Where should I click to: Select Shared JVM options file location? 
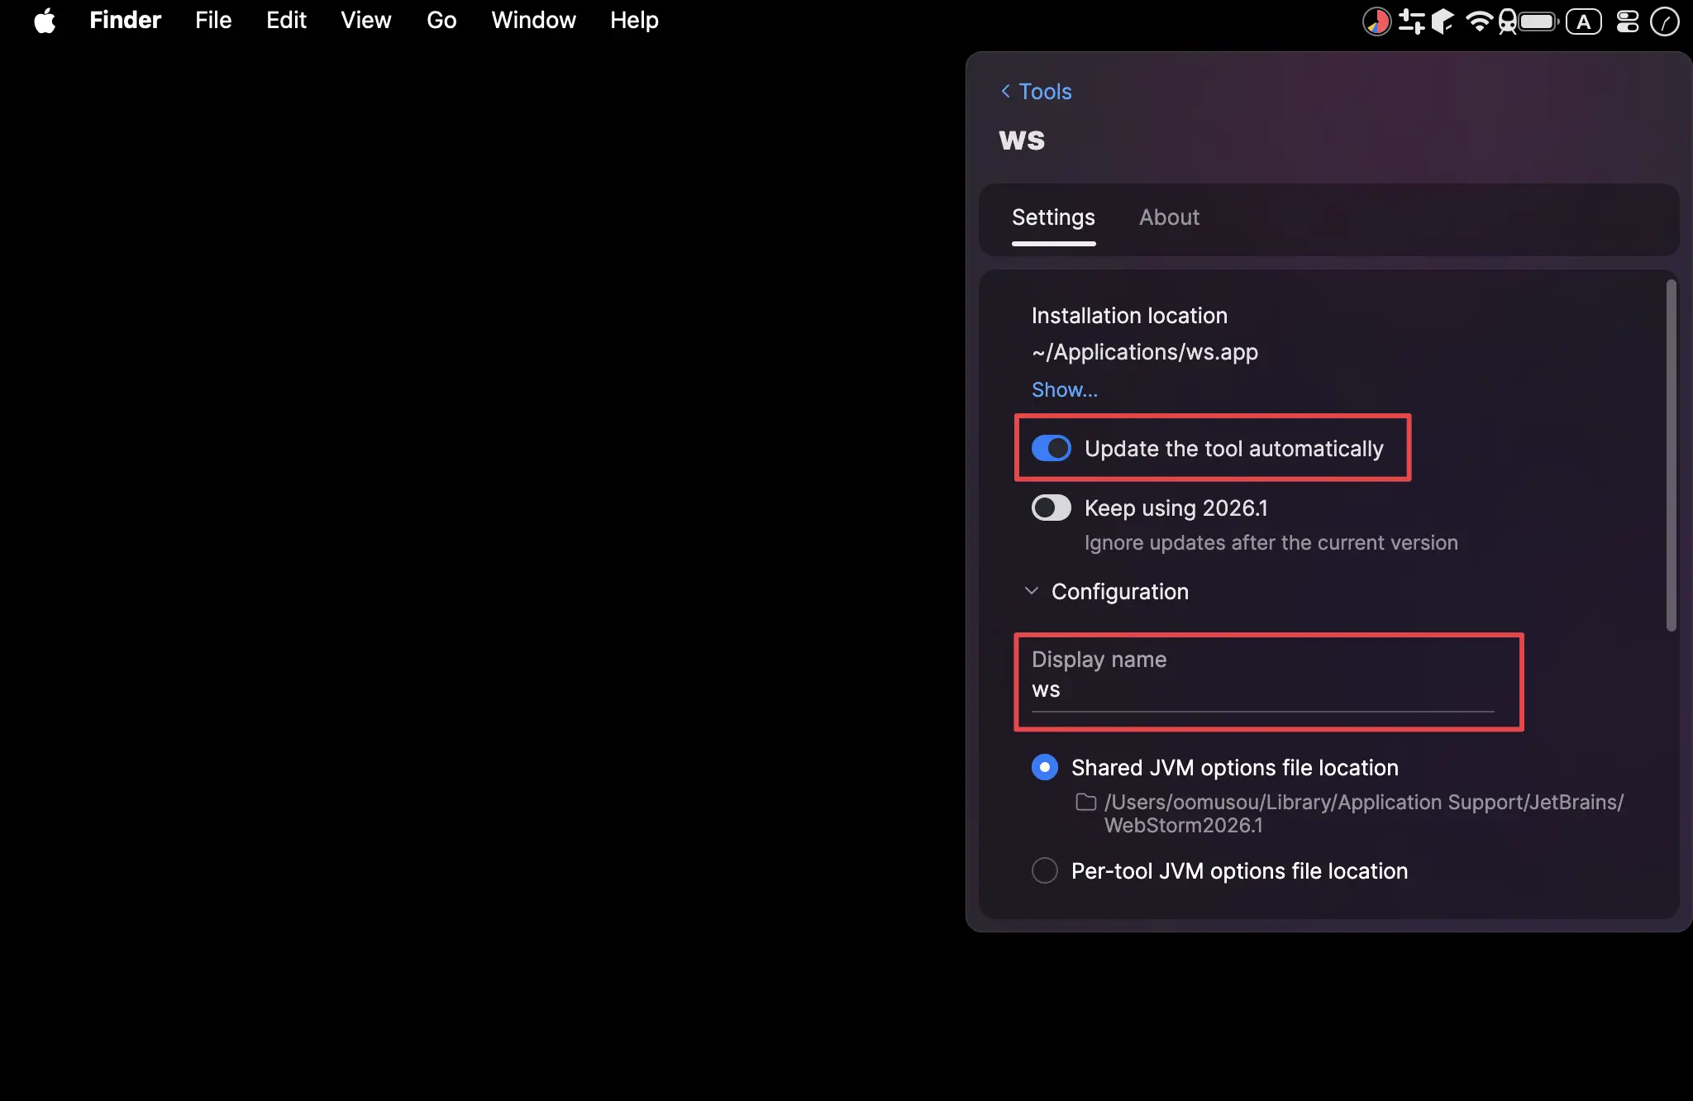1045,767
